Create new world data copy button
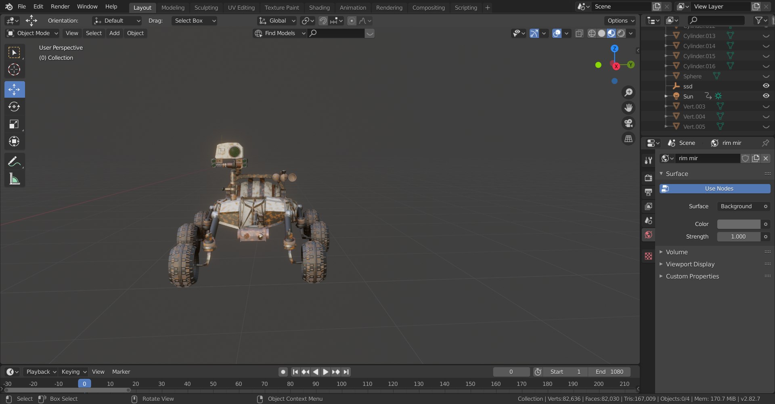 point(755,158)
